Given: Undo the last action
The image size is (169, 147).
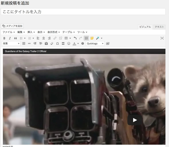Looking at the screenshot, I should coord(75,38).
